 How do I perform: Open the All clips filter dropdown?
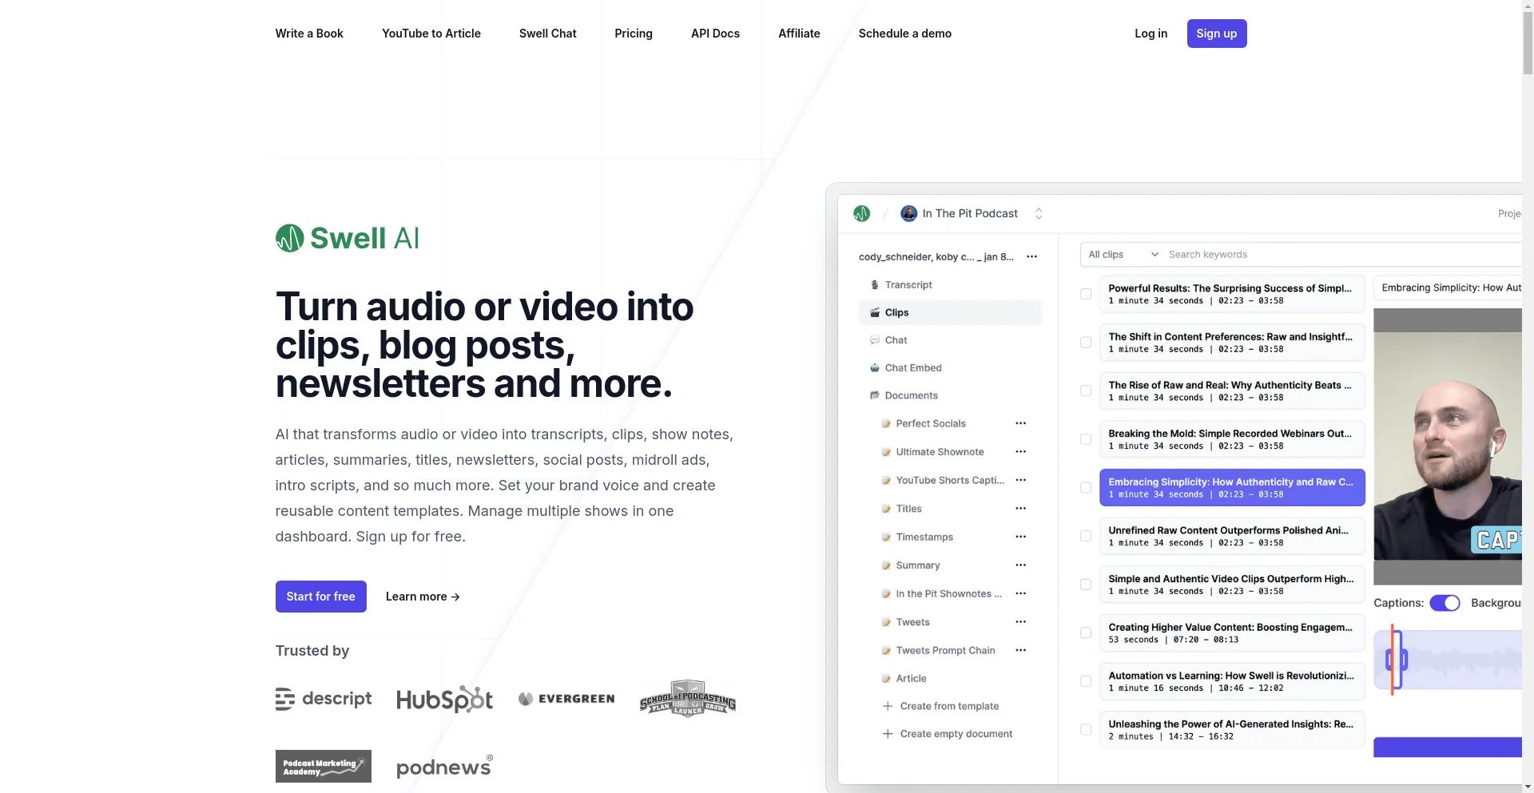pos(1123,255)
